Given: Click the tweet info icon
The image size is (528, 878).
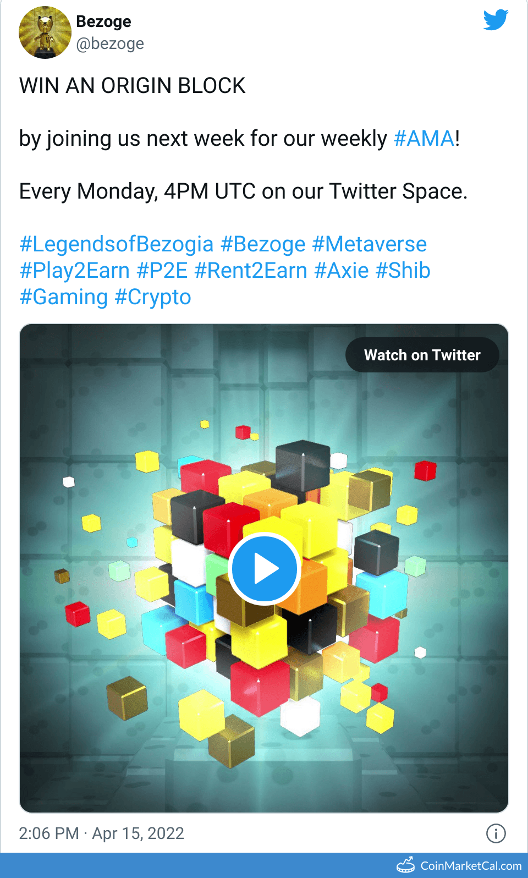Looking at the screenshot, I should 496,833.
